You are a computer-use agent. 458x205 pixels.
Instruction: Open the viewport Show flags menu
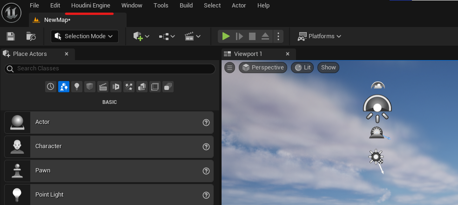point(328,68)
